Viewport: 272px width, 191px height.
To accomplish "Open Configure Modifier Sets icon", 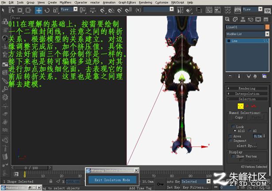I will point(264,76).
